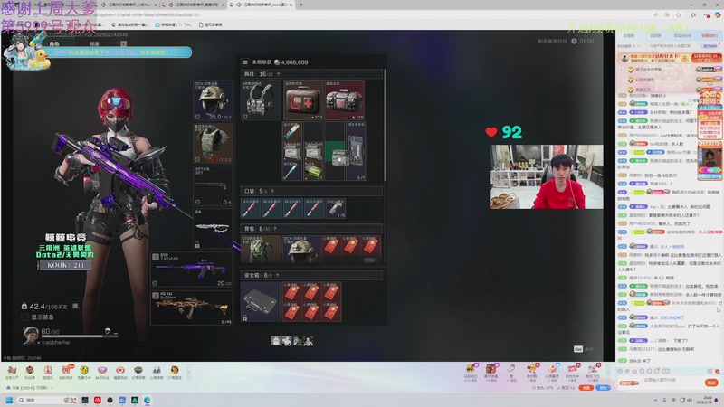The height and width of the screenshot is (407, 724).
Task: Click the secure case container item
Action: (x=261, y=302)
